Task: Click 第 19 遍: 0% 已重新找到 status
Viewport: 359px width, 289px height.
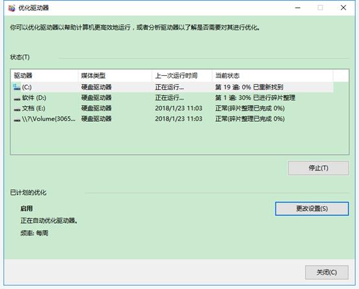Action: point(249,87)
